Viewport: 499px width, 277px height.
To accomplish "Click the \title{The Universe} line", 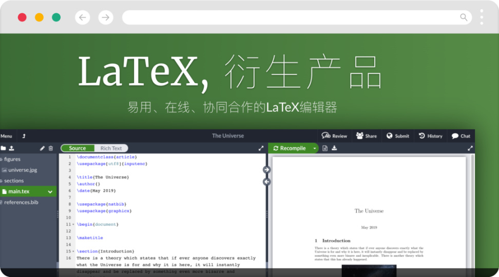I will click(103, 177).
